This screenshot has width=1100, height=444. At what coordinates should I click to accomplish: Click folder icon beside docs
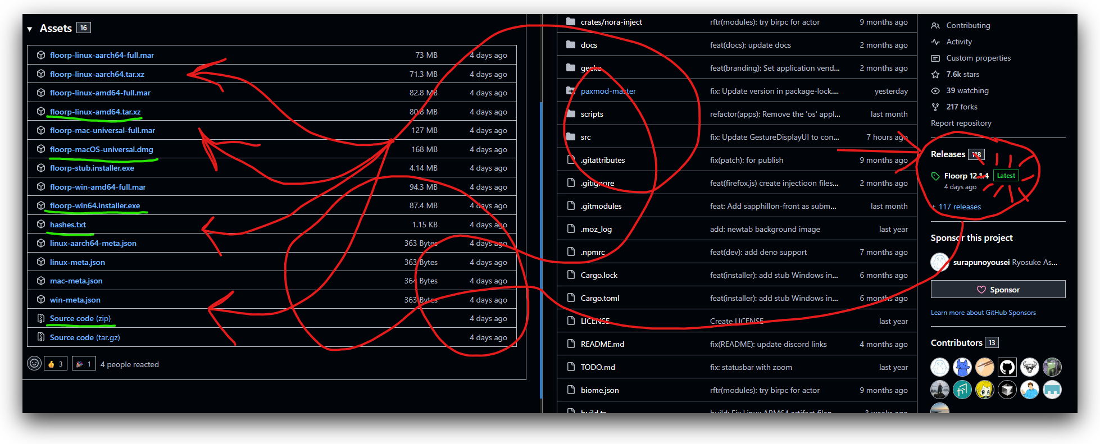[x=571, y=45]
